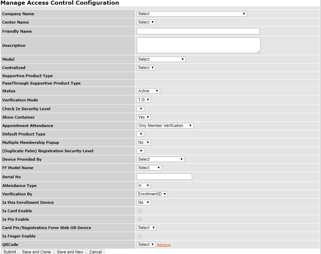This screenshot has width=321, height=254.
Task: Open the Device Provided By dropdown
Action: (x=161, y=159)
